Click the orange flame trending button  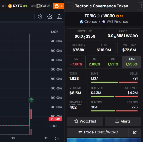point(58,6)
